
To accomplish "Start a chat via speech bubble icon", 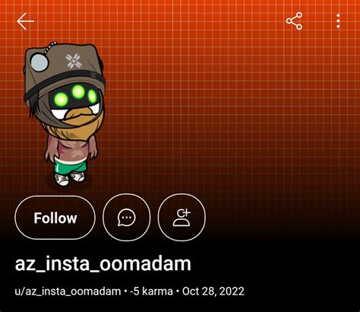I will 127,218.
